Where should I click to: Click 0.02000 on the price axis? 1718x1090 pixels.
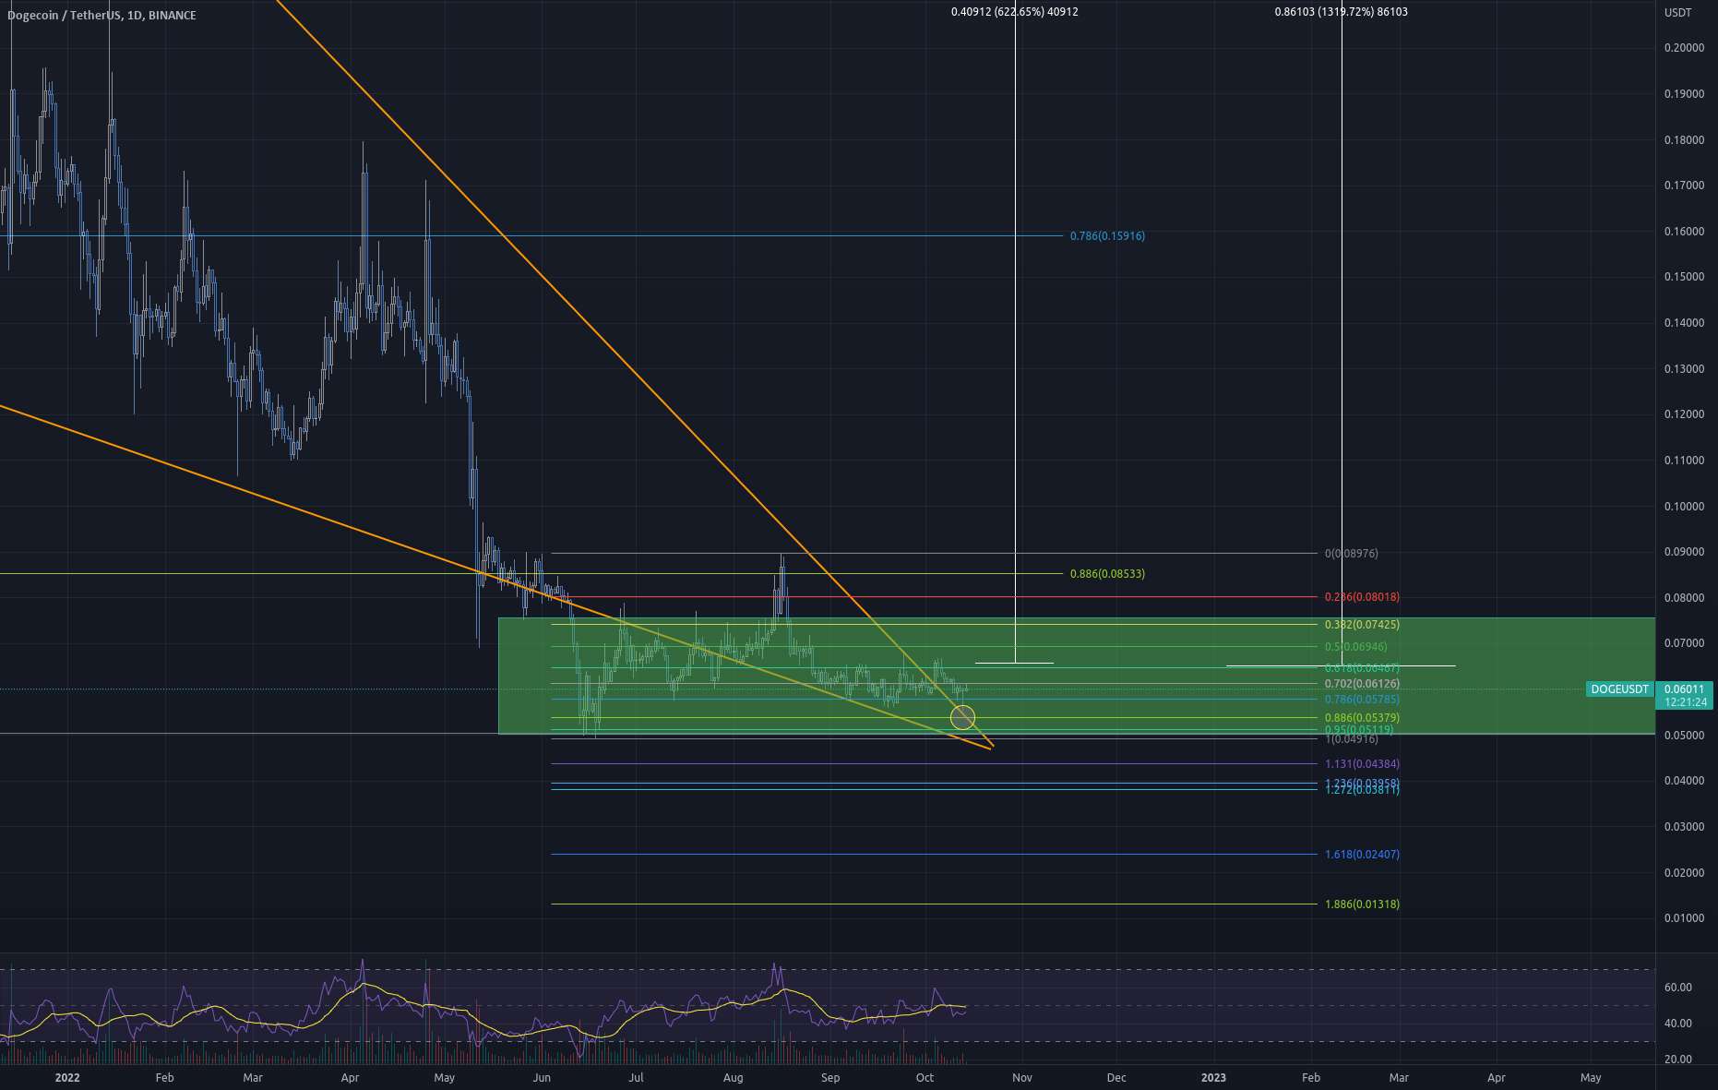[1684, 873]
